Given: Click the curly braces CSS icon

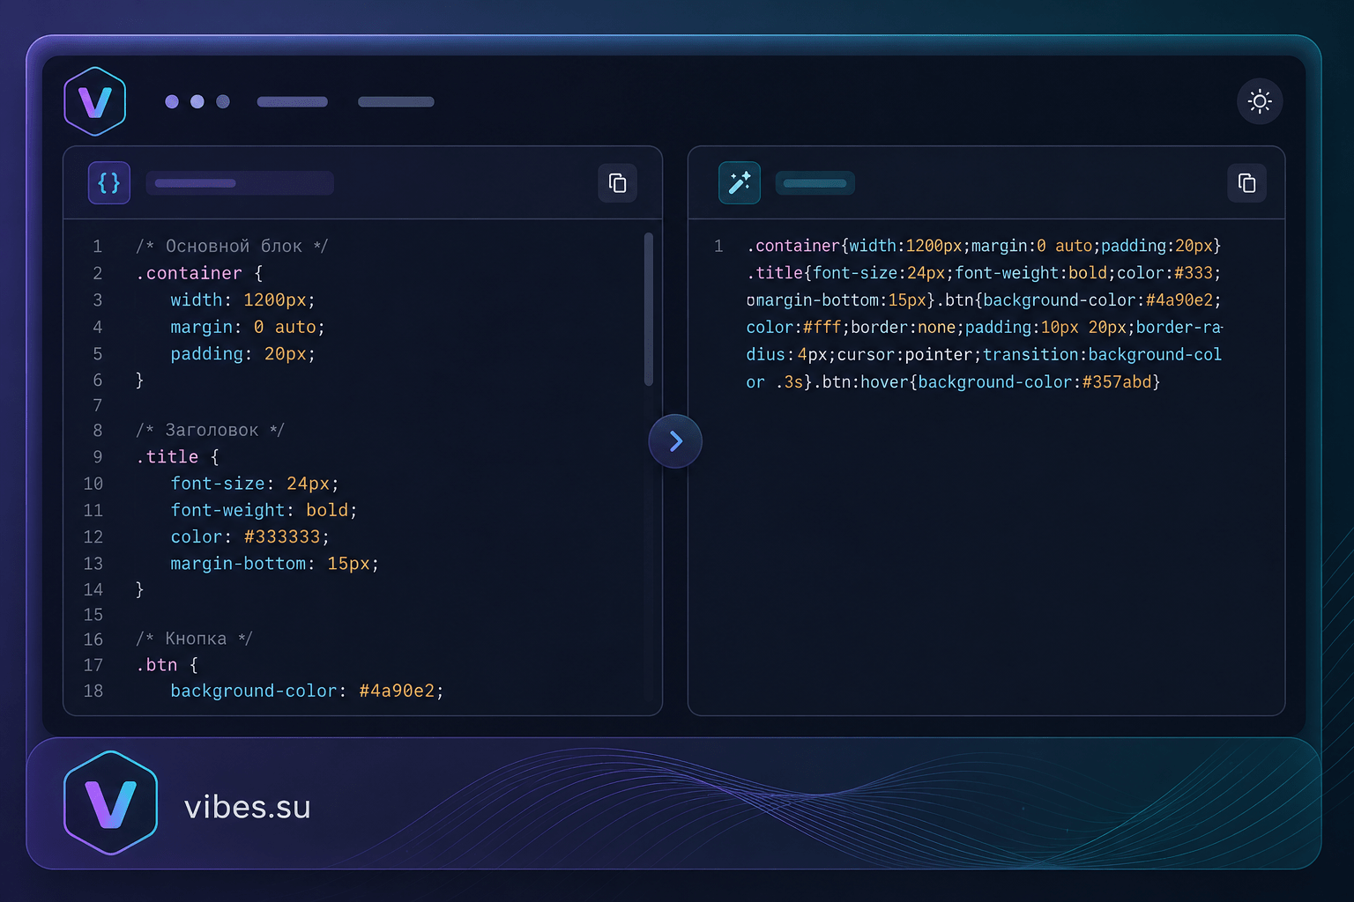Looking at the screenshot, I should tap(109, 183).
